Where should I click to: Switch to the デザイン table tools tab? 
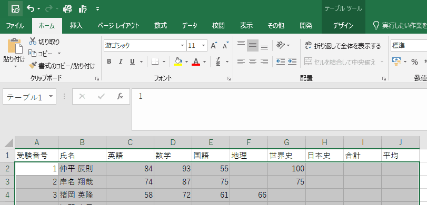[343, 26]
